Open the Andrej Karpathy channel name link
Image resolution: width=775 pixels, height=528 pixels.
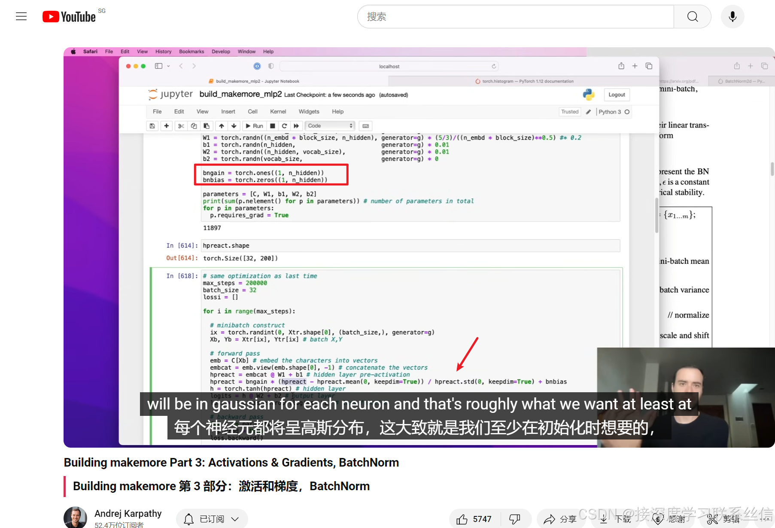(x=128, y=513)
